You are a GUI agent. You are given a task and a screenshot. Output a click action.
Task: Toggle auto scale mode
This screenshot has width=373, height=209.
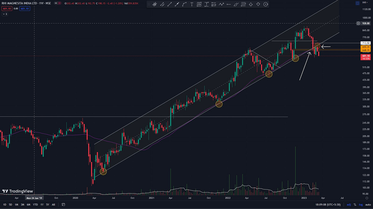(x=368, y=204)
